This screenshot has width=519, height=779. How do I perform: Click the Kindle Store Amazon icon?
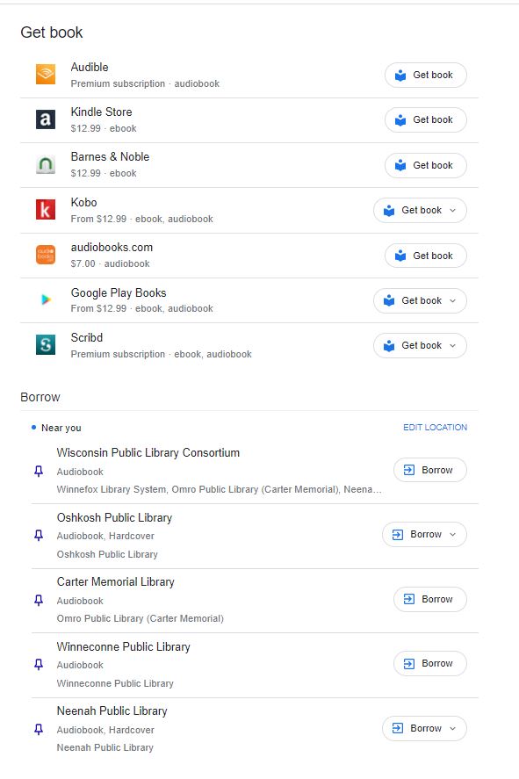(x=45, y=119)
